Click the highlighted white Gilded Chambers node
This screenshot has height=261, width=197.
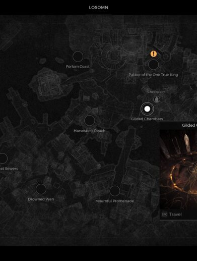click(x=147, y=109)
